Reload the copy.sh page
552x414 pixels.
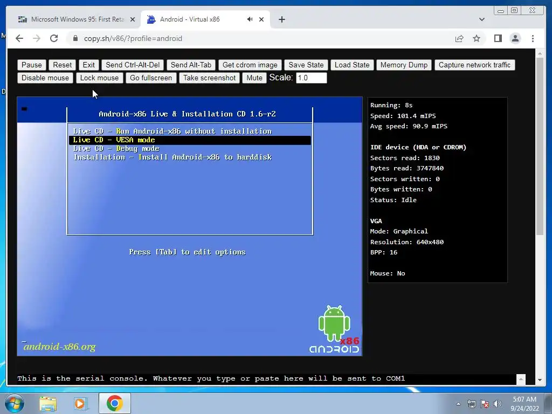click(x=54, y=38)
